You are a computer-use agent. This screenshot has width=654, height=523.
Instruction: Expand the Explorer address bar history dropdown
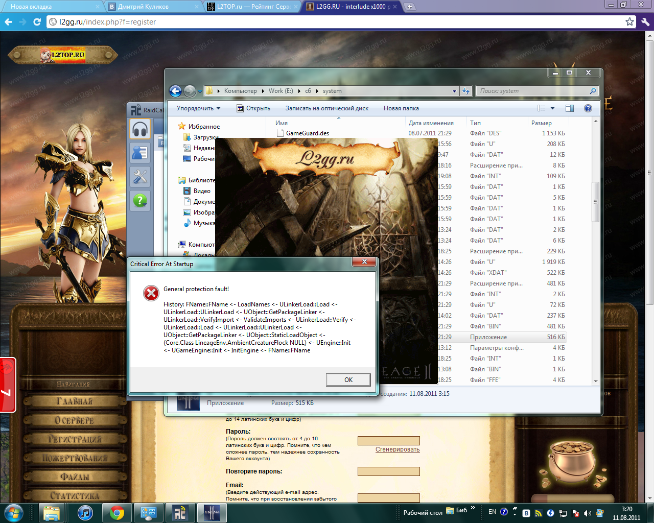pos(454,91)
